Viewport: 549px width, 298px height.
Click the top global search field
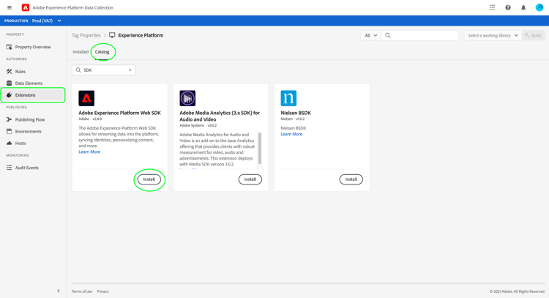pyautogui.click(x=420, y=35)
